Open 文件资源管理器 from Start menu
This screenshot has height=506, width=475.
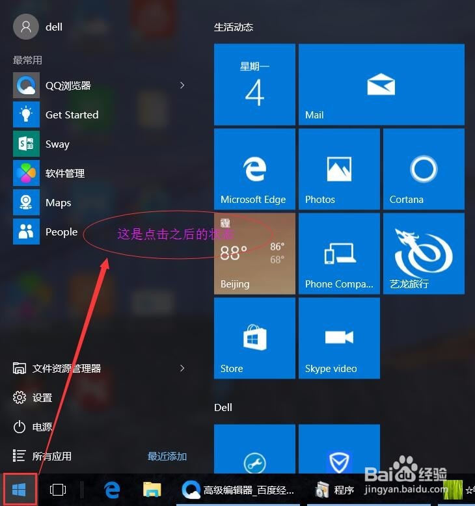click(57, 368)
